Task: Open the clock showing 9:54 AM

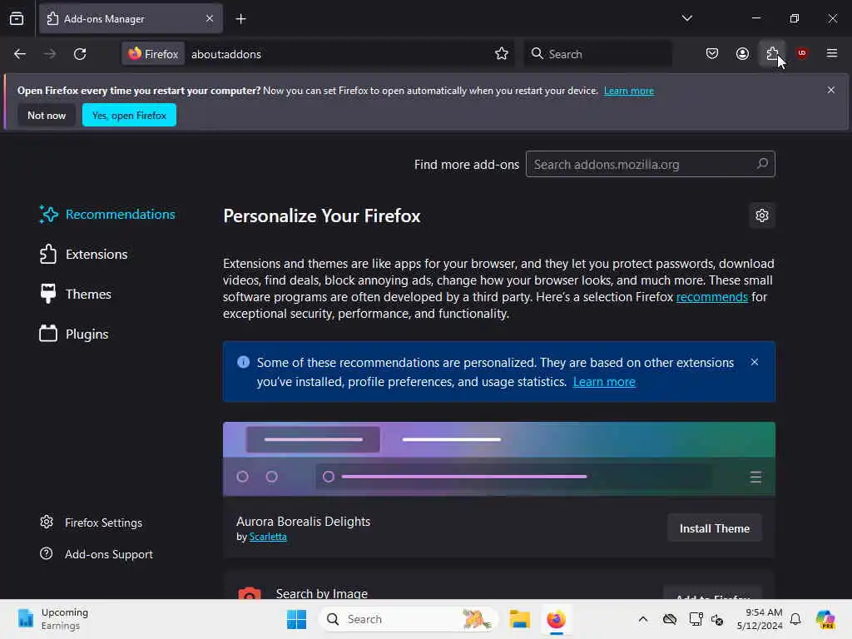Action: (760, 619)
